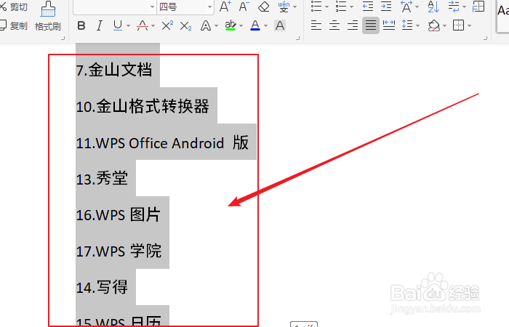Toggle Bold formatting
The height and width of the screenshot is (327, 509).
tap(81, 25)
